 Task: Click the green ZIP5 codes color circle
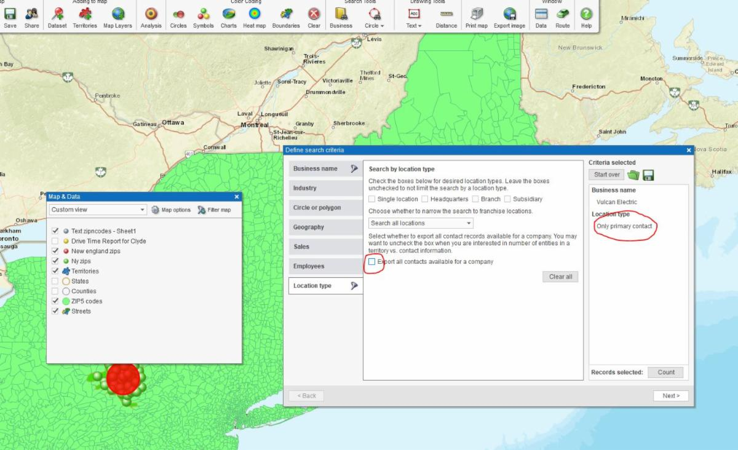(66, 301)
